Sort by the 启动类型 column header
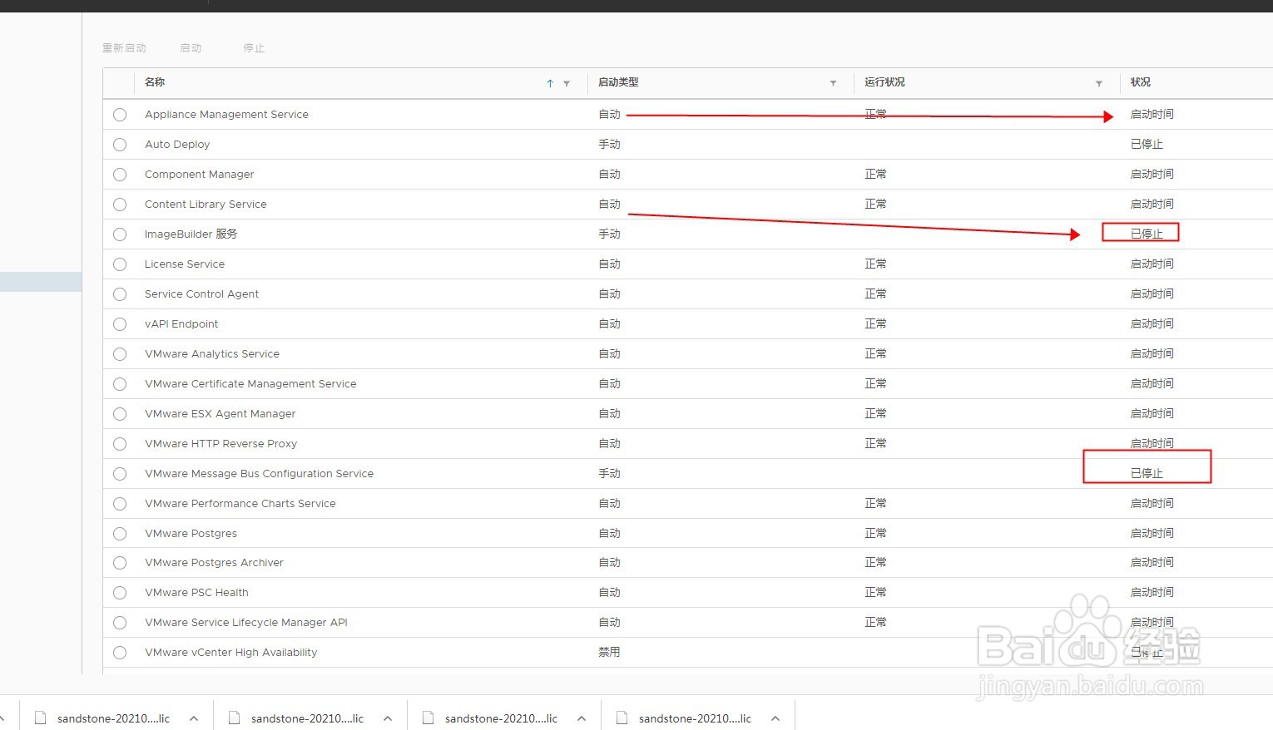This screenshot has width=1273, height=730. (618, 82)
